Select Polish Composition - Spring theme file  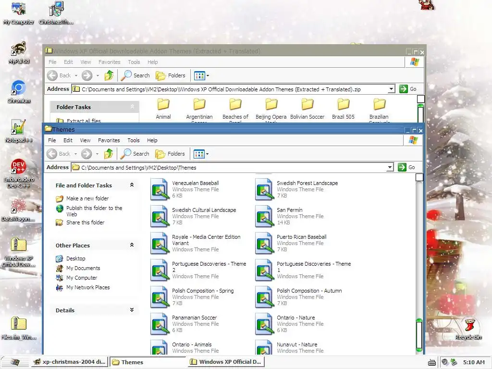click(192, 297)
